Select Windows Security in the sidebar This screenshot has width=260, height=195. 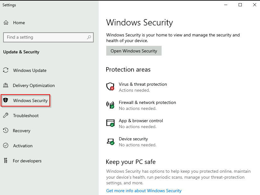coord(30,100)
